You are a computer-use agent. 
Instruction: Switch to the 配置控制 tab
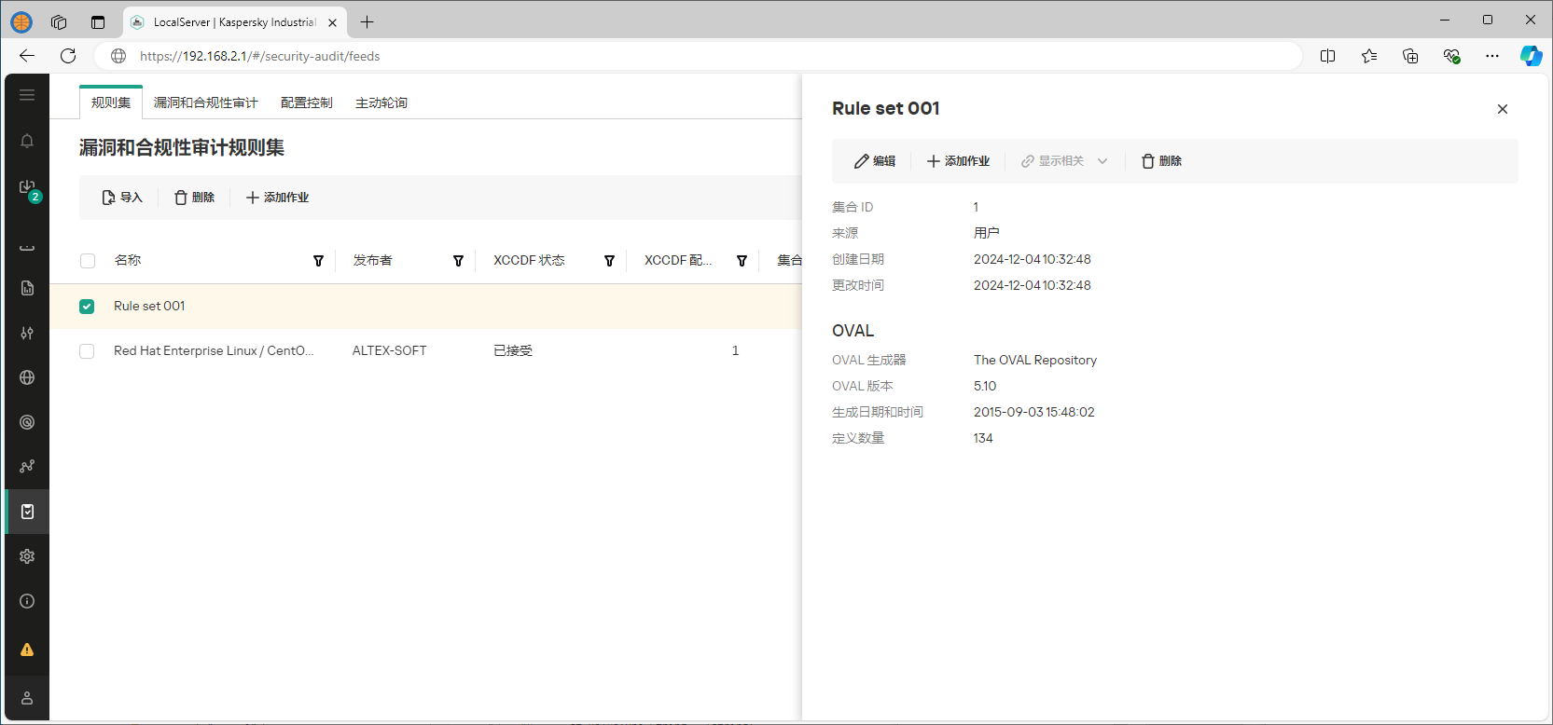[x=306, y=103]
